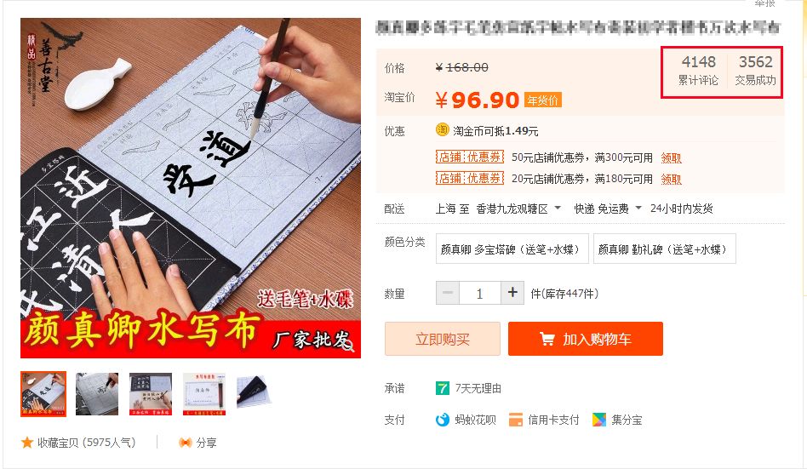Click the green 7天无理由 badge icon
The width and height of the screenshot is (807, 469).
coord(442,388)
